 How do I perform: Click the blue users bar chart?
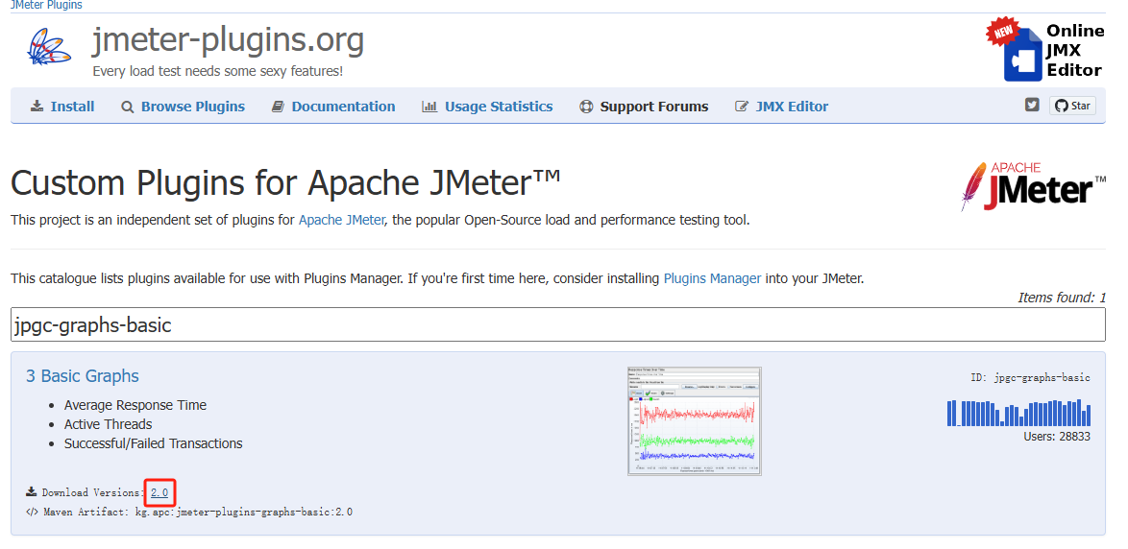point(1018,413)
